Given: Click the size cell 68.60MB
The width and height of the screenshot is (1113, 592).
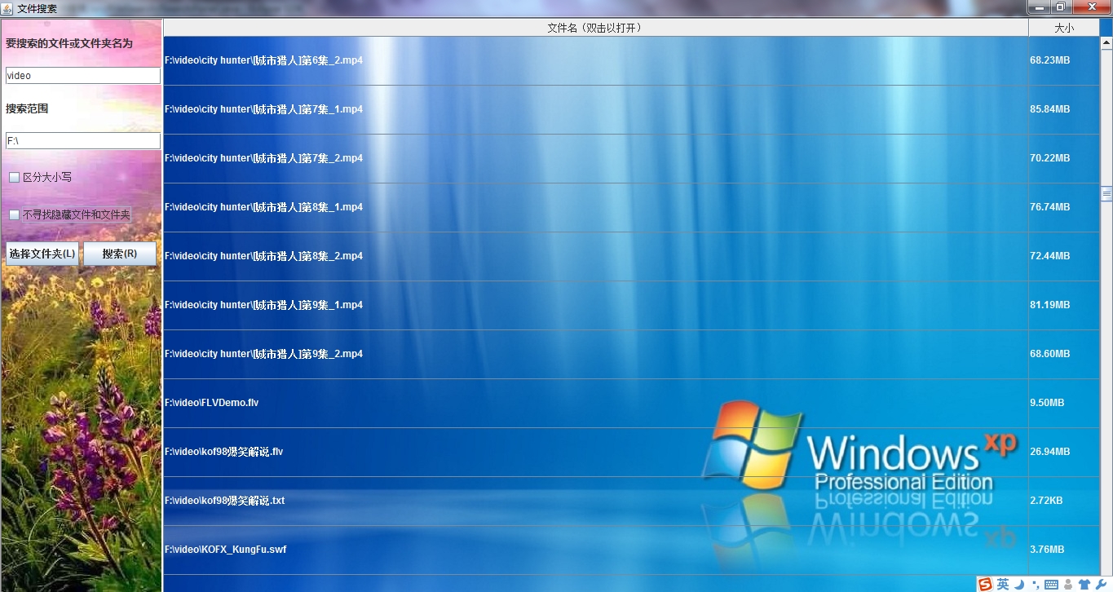Looking at the screenshot, I should tap(1064, 355).
